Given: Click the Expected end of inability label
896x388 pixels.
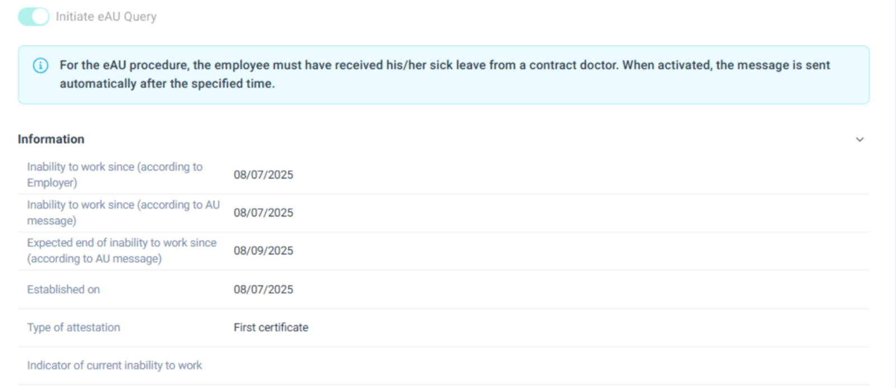Looking at the screenshot, I should 121,251.
